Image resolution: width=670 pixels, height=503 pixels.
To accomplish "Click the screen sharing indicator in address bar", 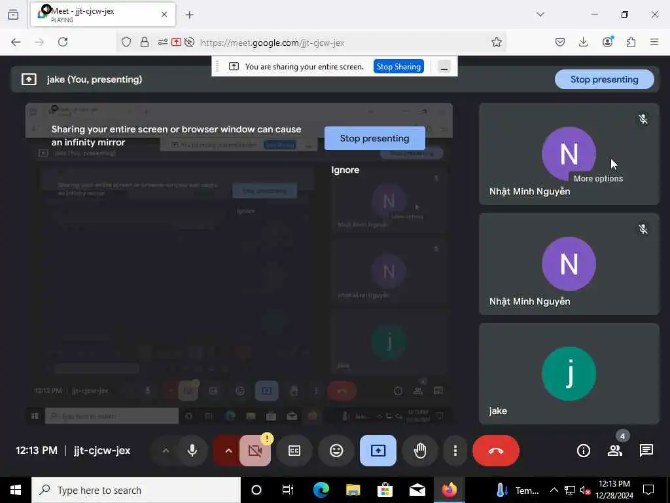I will 176,42.
